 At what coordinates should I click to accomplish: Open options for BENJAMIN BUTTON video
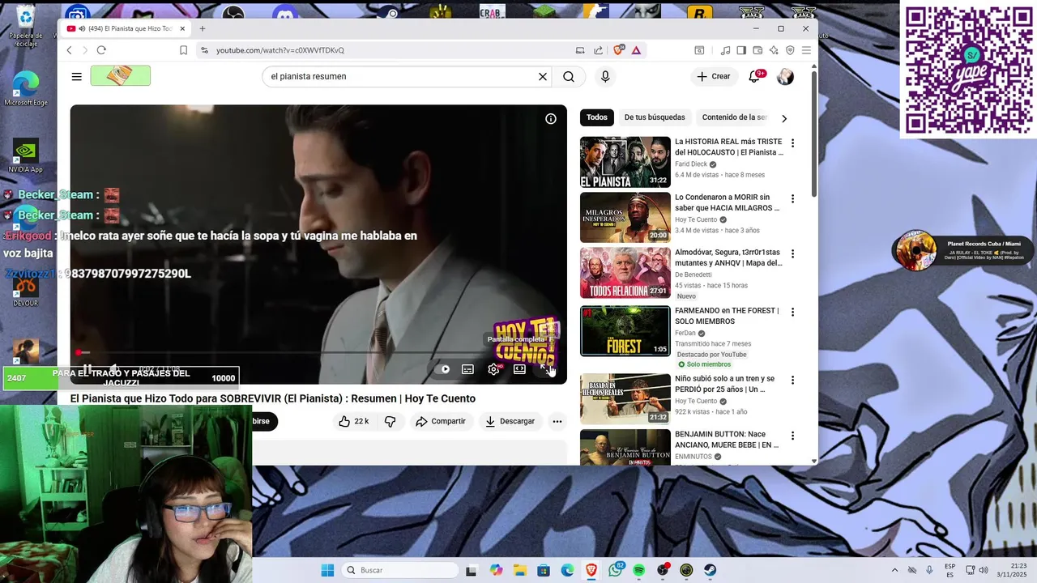[792, 436]
